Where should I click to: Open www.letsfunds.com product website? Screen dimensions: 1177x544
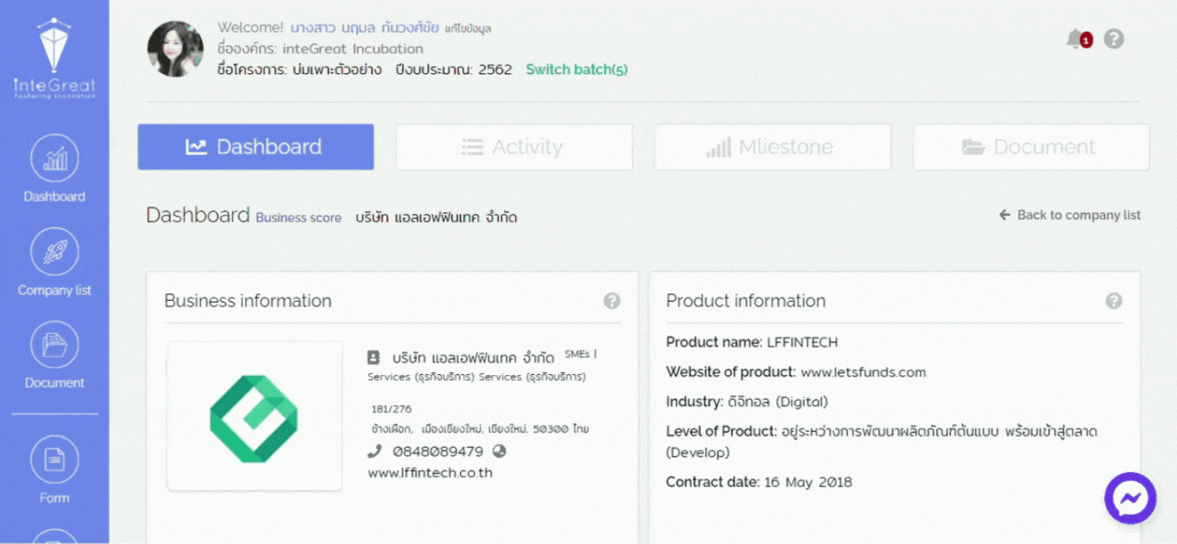pyautogui.click(x=863, y=372)
